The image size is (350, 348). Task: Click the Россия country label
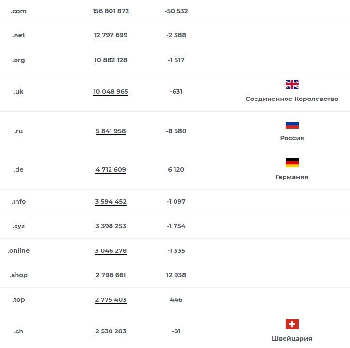coord(292,138)
